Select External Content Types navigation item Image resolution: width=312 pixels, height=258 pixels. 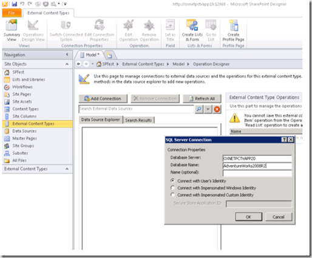[x=37, y=124]
